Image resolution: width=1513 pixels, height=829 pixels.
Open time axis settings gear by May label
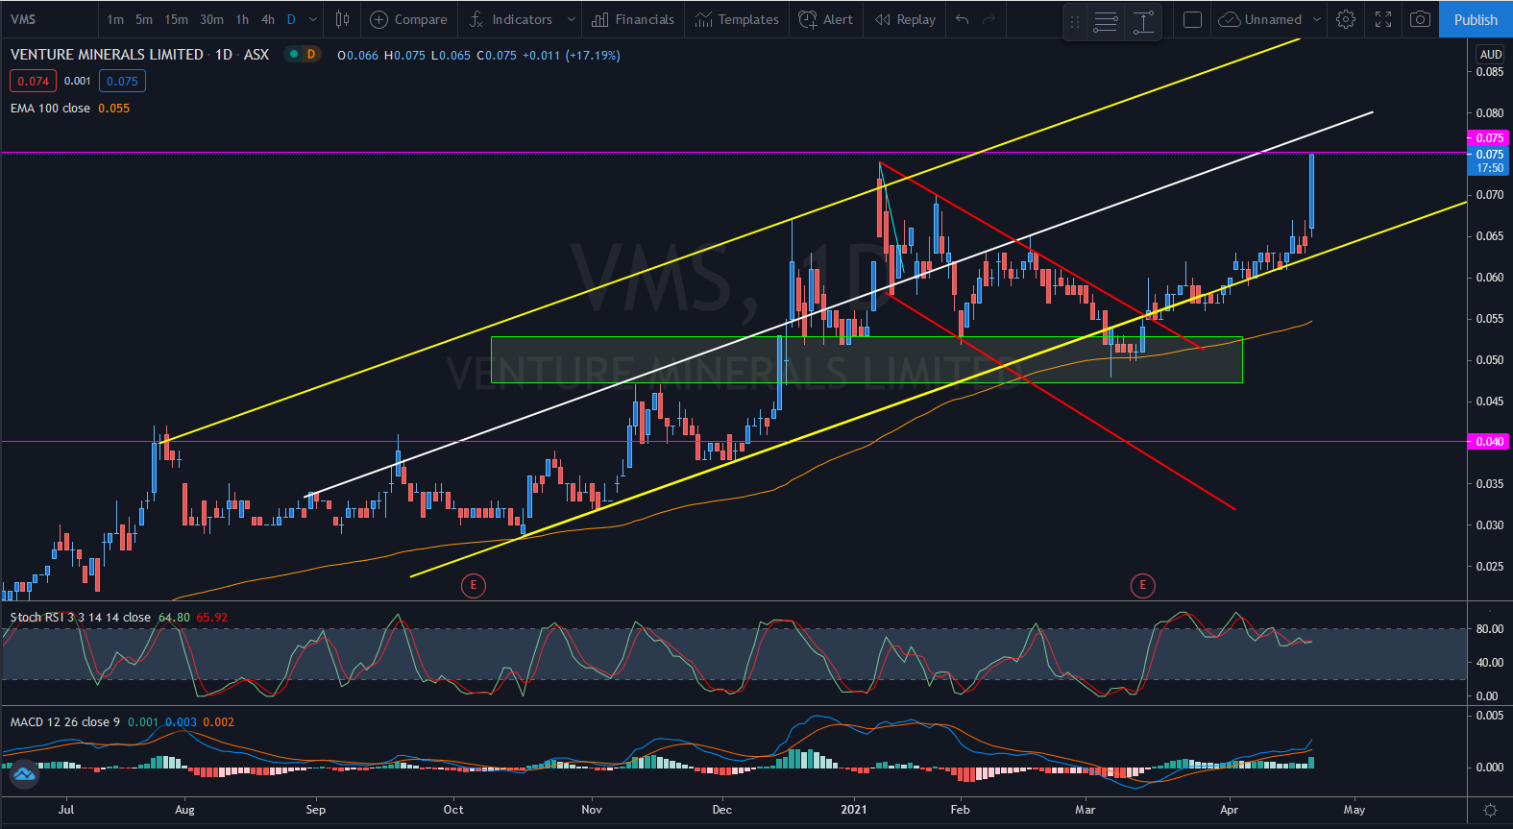coord(1490,810)
